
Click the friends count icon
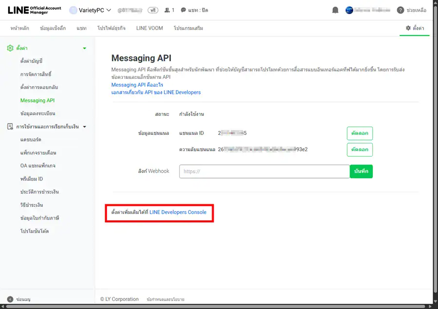pyautogui.click(x=167, y=10)
